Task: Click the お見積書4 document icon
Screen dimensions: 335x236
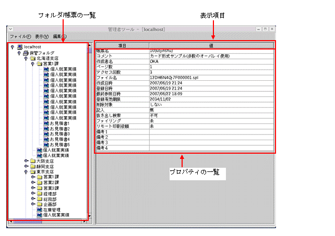Action: click(46, 139)
